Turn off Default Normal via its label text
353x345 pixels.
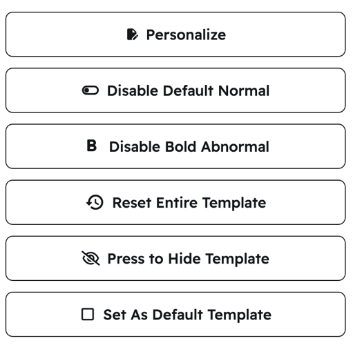pos(188,90)
